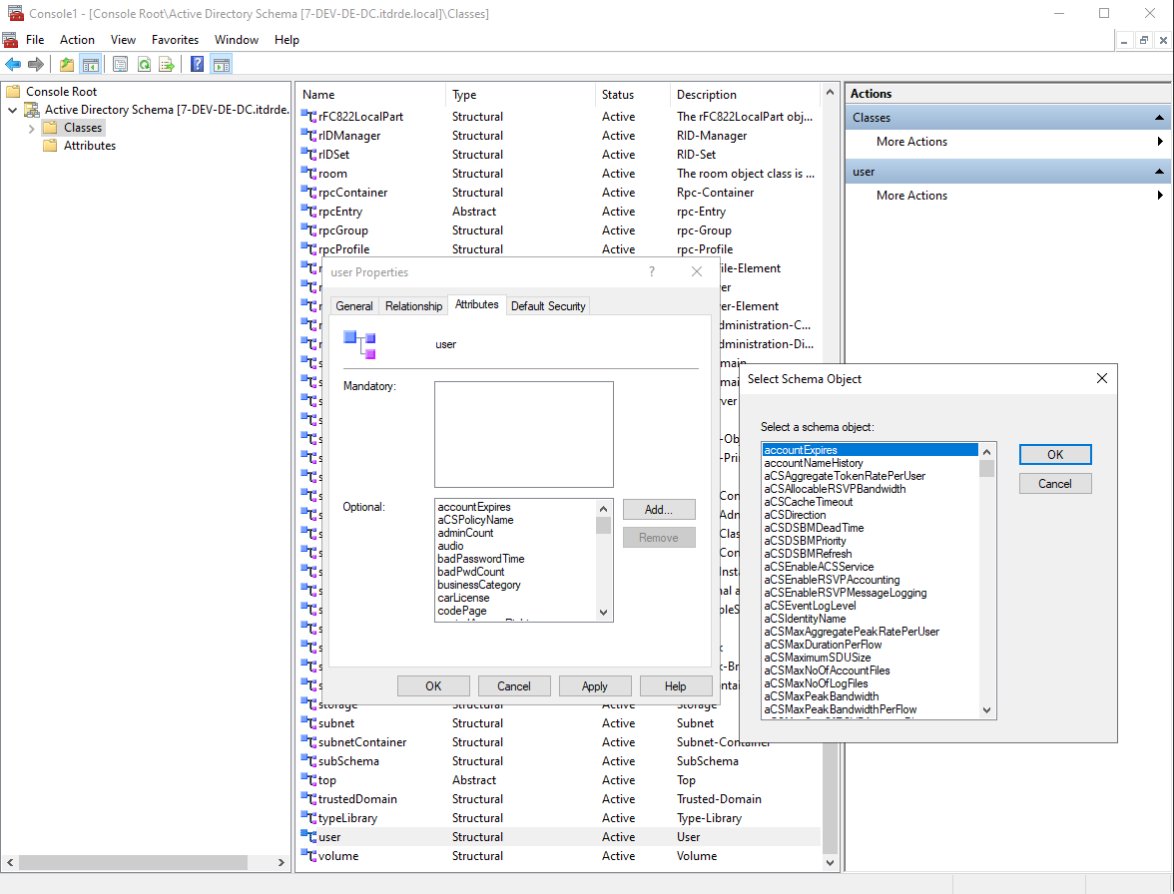Click the Optional attributes list scrollbar thumb
Viewport: 1174px width, 894px height.
(603, 525)
